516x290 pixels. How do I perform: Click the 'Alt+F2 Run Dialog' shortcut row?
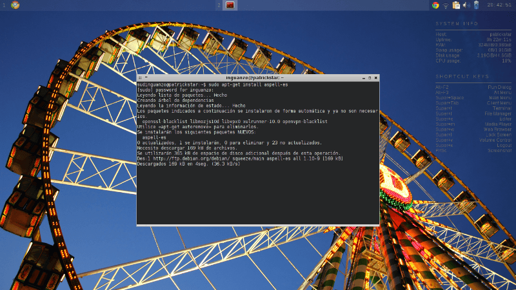[473, 87]
